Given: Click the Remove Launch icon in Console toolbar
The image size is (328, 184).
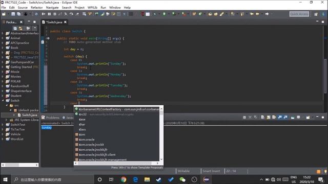Looking at the screenshot, I should pos(250,117).
